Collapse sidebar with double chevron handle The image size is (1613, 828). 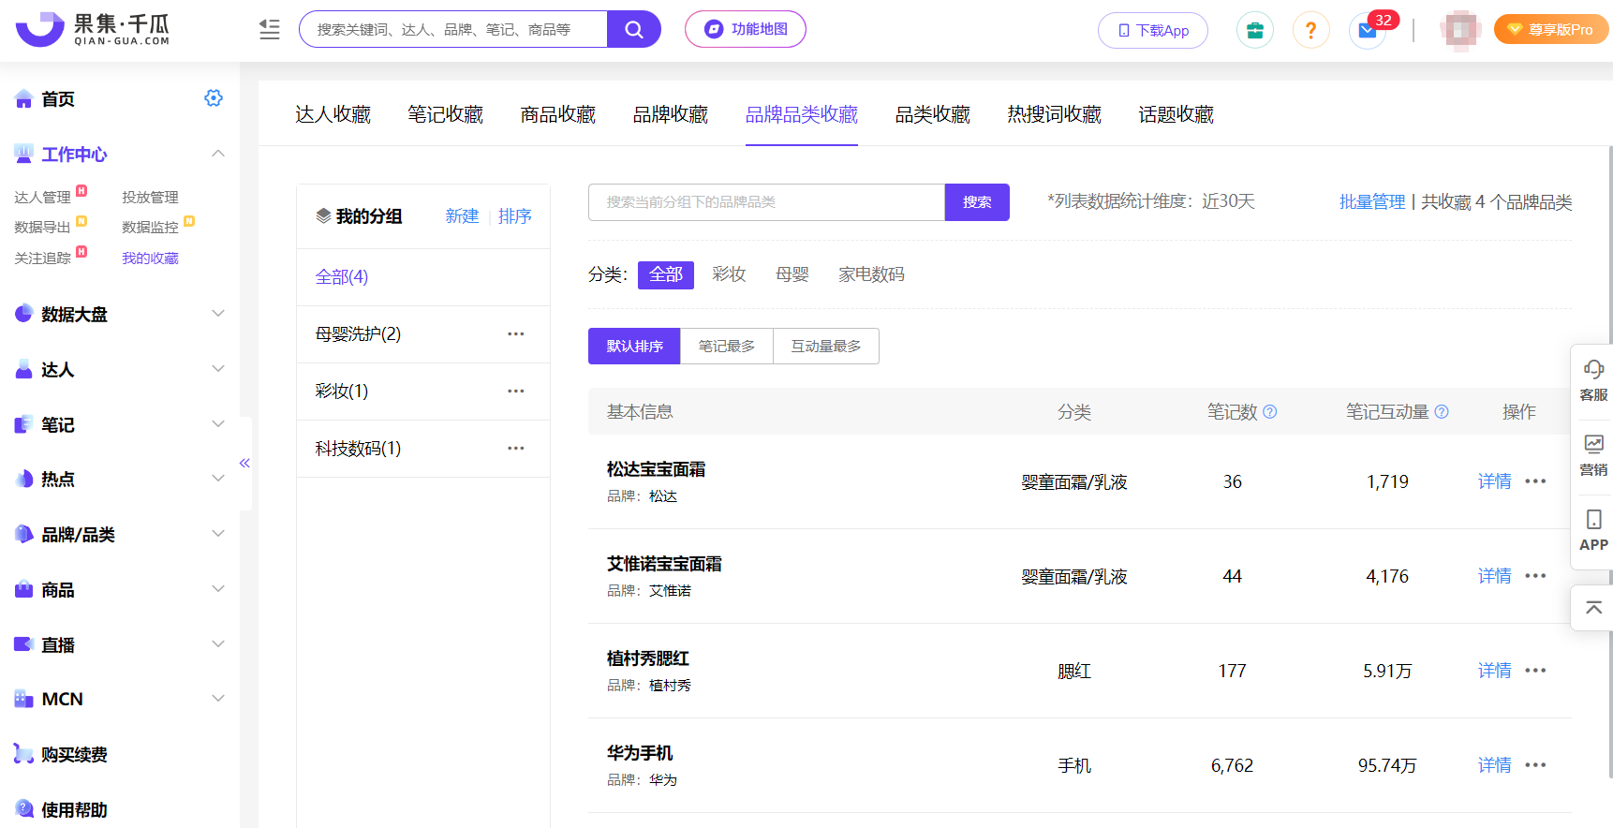[x=244, y=463]
